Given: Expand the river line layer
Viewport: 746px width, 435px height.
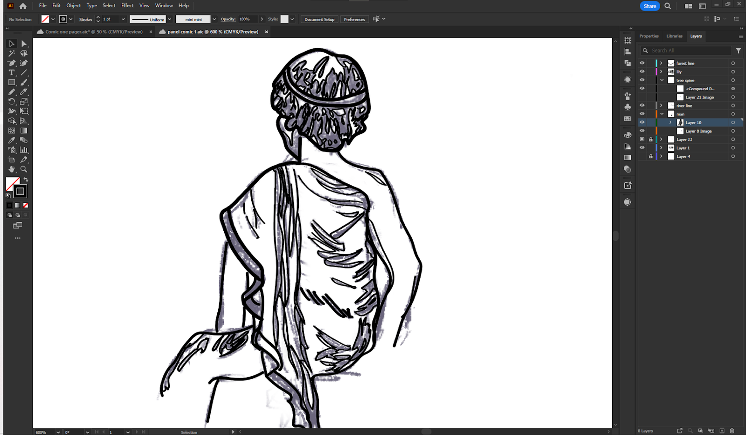Looking at the screenshot, I should click(661, 106).
